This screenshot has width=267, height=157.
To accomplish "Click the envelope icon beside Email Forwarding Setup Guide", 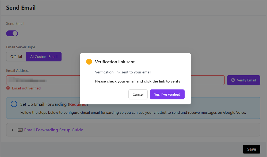I will (20, 130).
